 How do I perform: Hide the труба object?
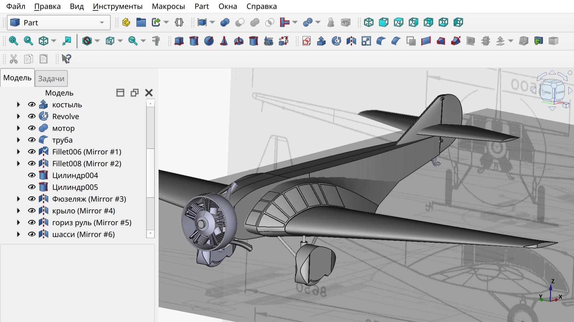32,140
